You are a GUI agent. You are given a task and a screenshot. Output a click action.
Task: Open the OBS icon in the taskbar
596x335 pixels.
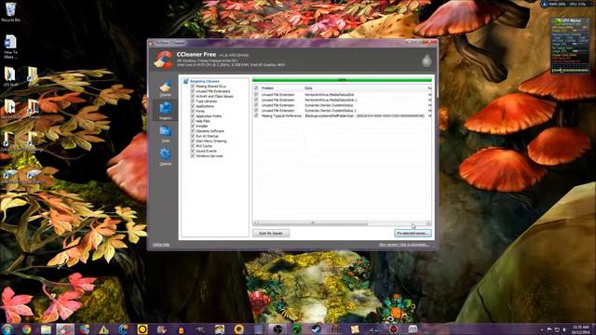[x=278, y=328]
